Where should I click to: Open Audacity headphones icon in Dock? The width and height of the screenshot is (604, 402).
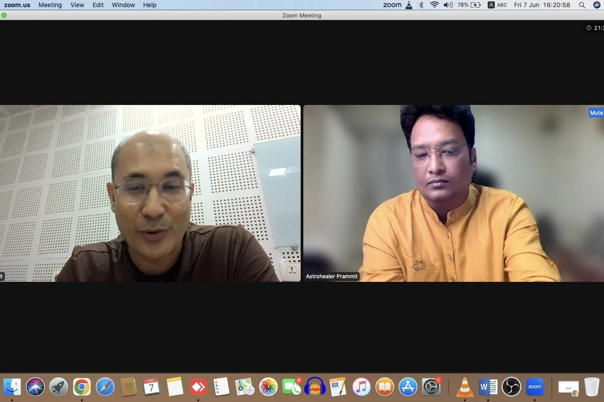315,387
